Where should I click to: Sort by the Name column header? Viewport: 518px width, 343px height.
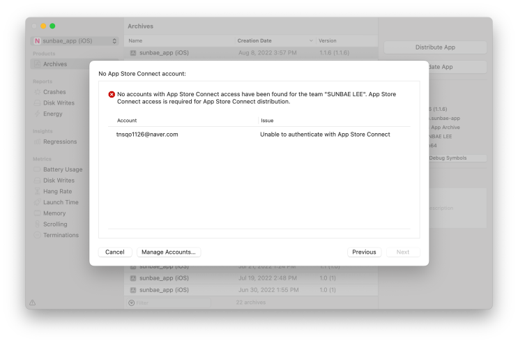(135, 40)
